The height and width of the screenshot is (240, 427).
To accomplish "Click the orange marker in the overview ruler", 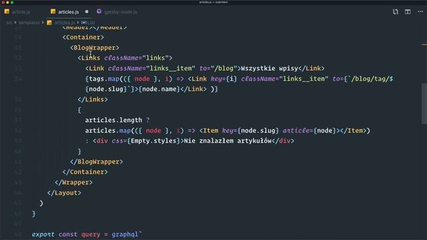I will pos(424,45).
